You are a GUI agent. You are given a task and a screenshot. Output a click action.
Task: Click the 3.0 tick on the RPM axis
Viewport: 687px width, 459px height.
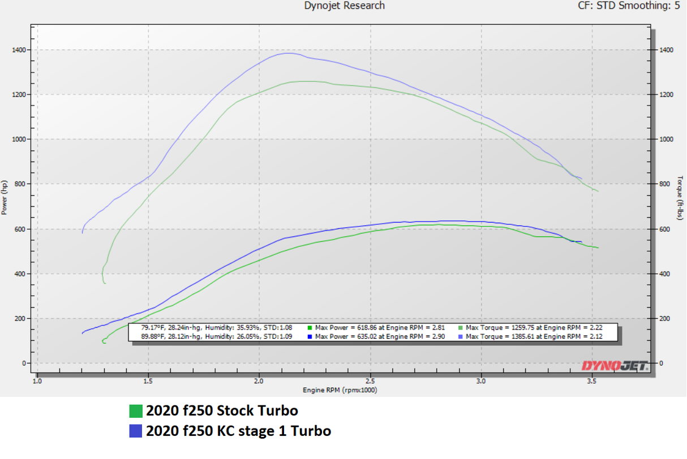pos(481,381)
